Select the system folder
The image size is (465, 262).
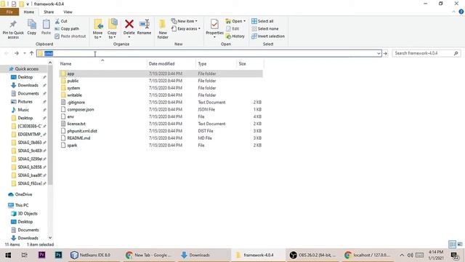point(161,88)
